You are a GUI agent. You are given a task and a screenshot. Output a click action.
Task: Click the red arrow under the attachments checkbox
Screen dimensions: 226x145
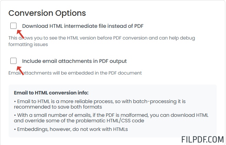point(20,70)
